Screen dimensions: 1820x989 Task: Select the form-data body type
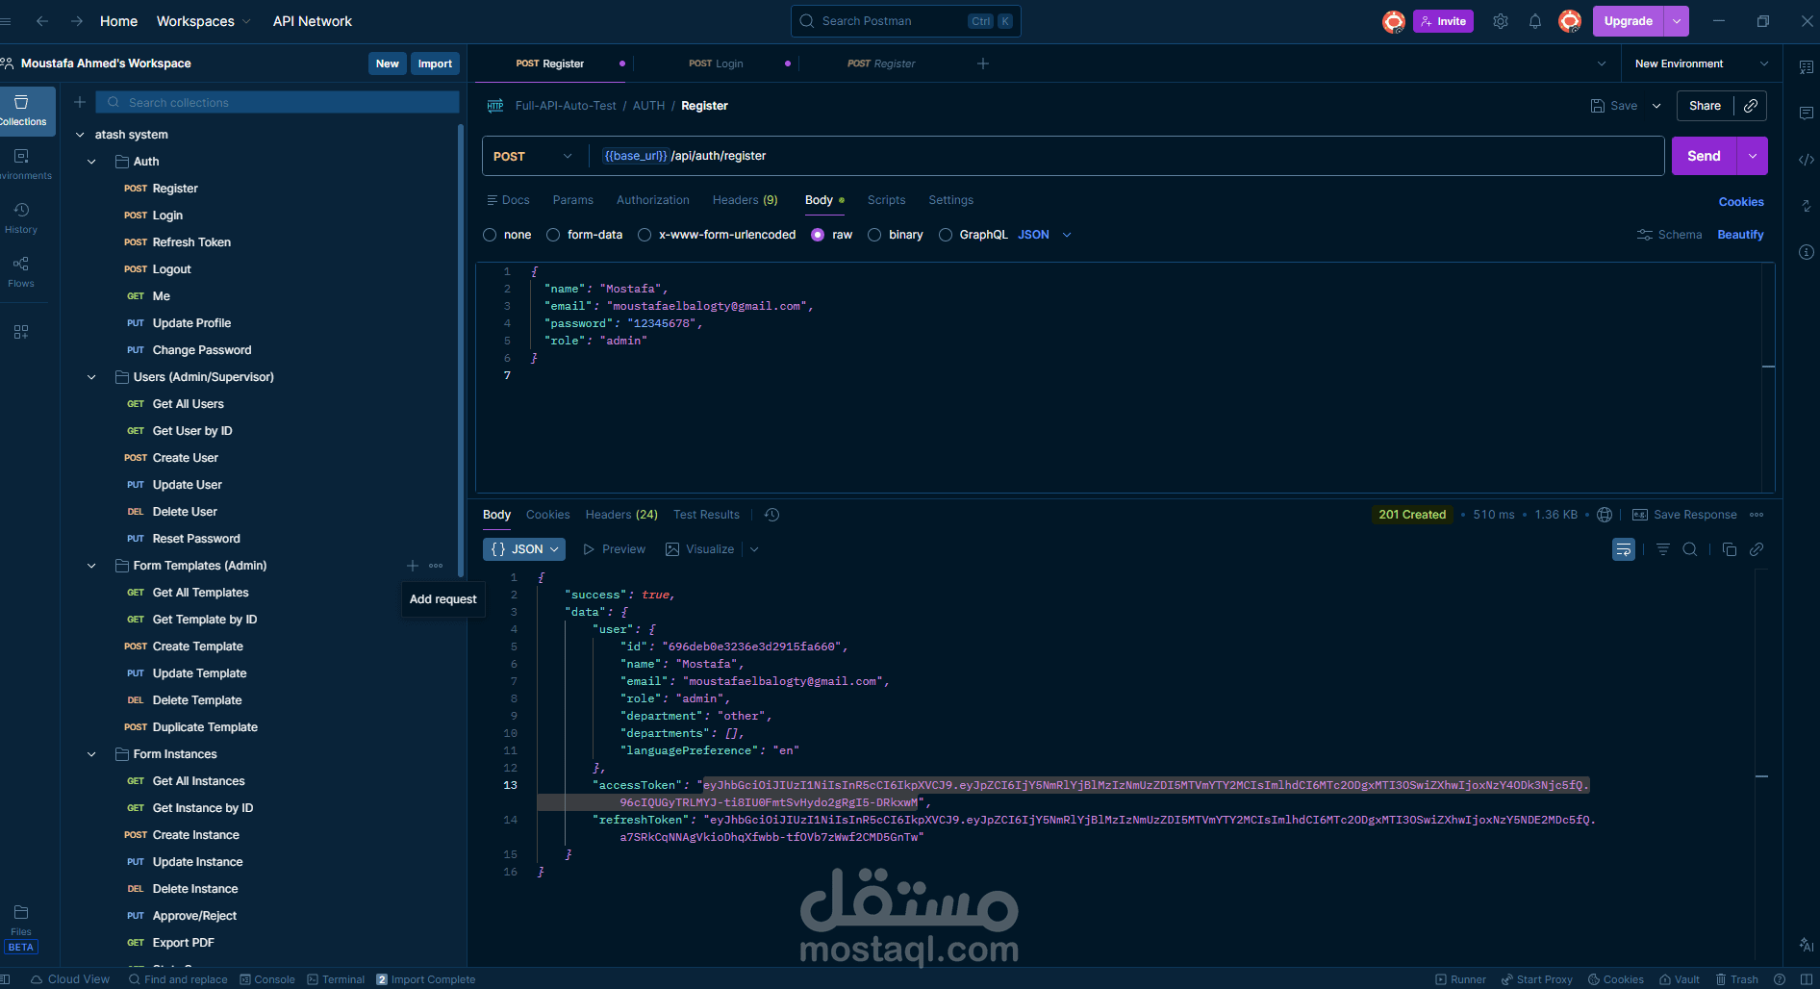tap(553, 235)
